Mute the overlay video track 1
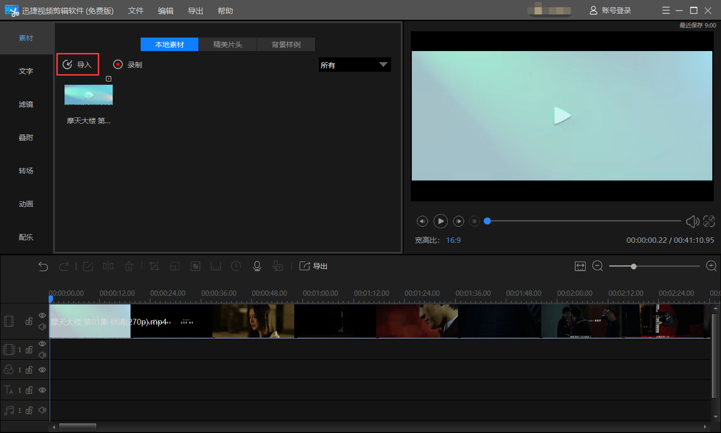Viewport: 721px width, 433px height. point(42,355)
